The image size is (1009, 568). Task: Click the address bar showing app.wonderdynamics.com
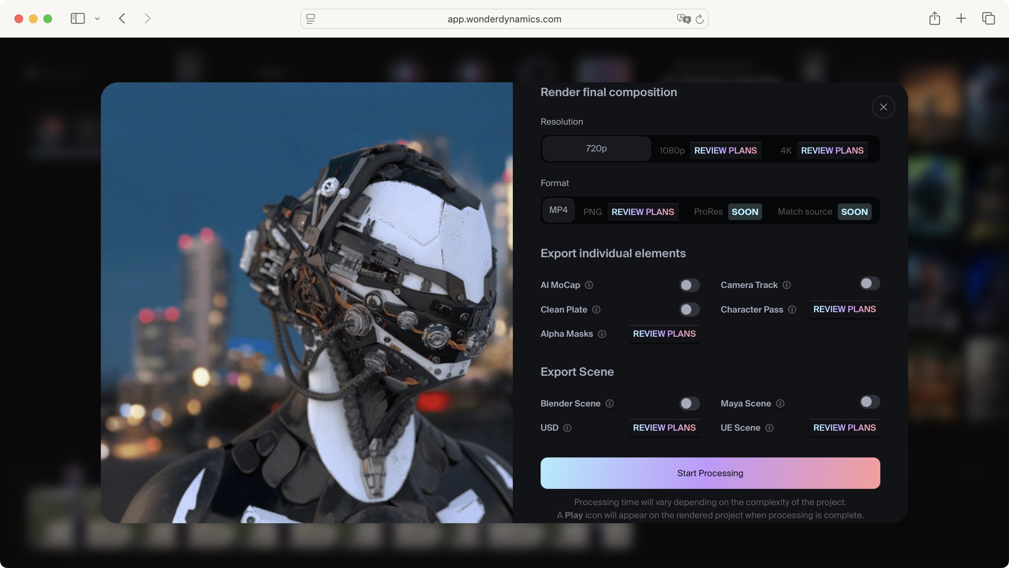point(505,19)
